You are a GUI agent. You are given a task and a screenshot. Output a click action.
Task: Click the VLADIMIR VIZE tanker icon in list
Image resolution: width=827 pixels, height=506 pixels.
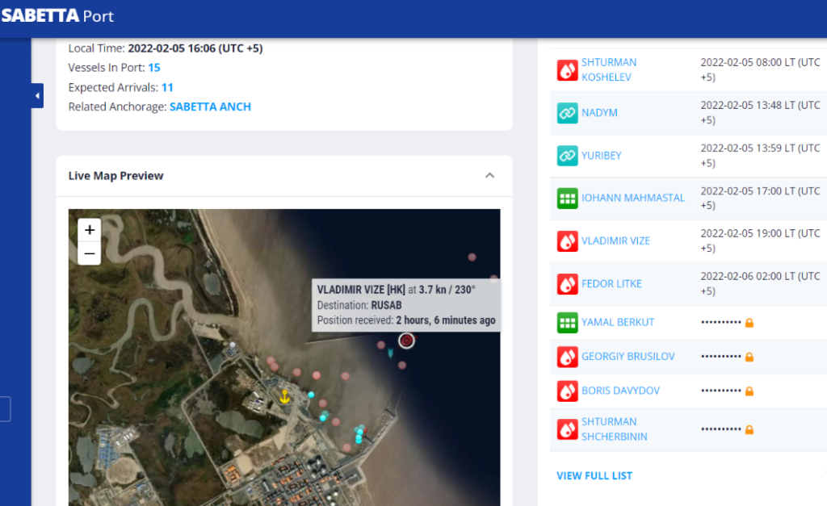[x=568, y=240]
